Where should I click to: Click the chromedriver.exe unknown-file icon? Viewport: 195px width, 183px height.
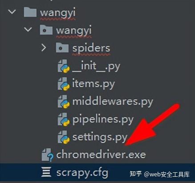(x=48, y=155)
